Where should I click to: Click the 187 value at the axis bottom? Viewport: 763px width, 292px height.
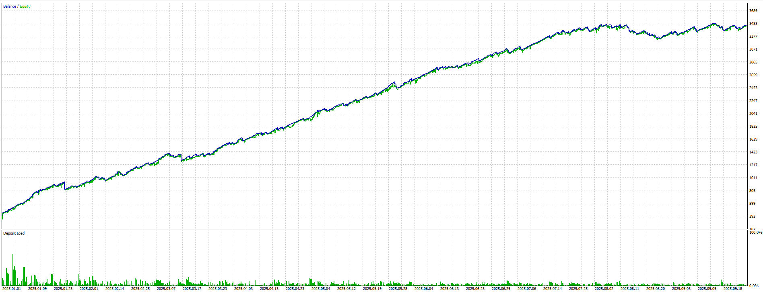[x=753, y=229]
